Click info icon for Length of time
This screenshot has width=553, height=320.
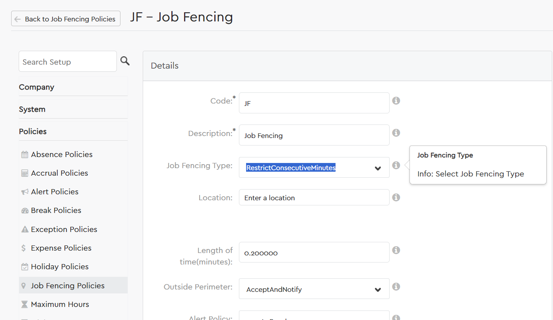click(x=396, y=250)
